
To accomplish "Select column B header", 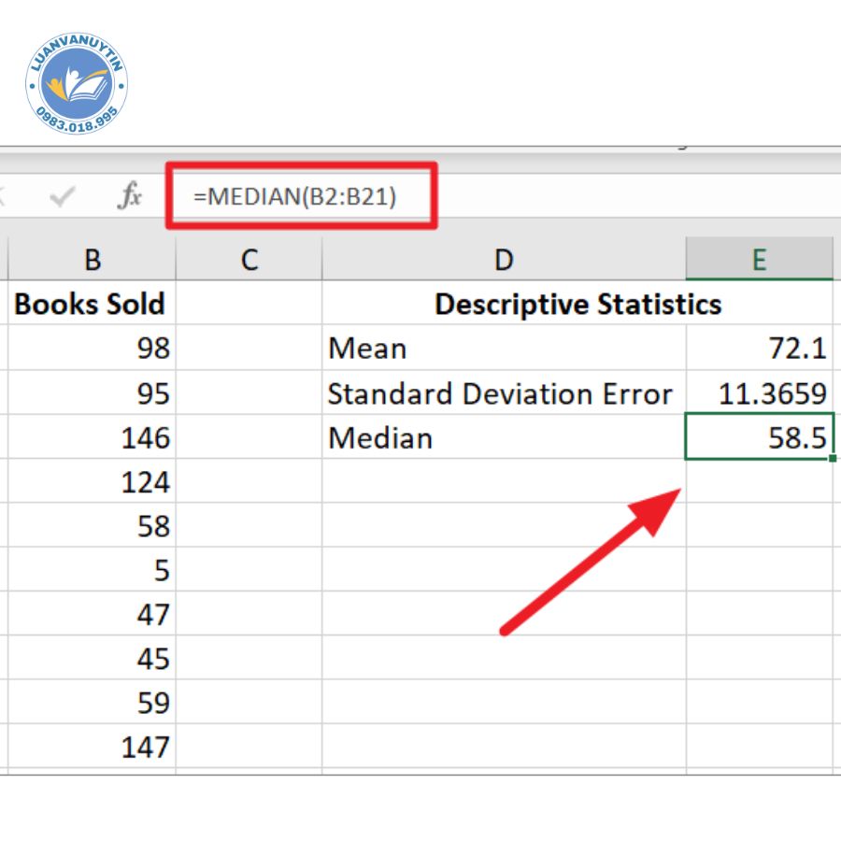I will [x=93, y=259].
